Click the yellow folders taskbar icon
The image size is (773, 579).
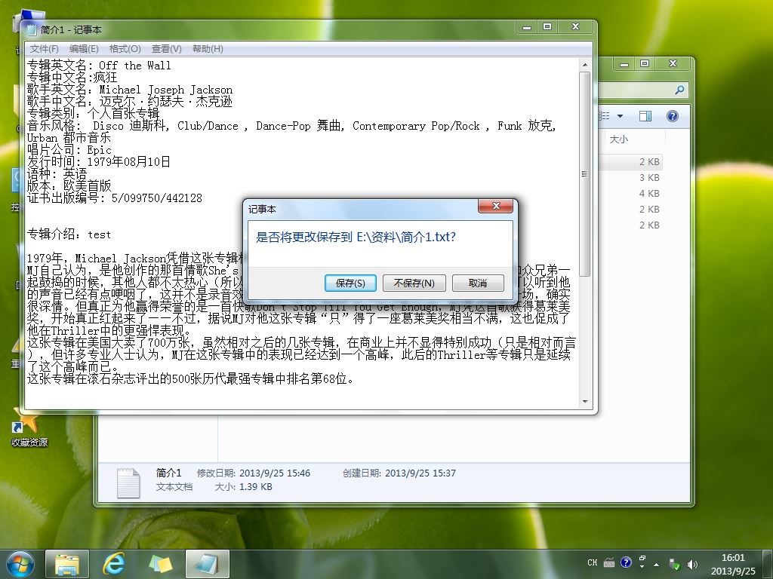[x=161, y=564]
